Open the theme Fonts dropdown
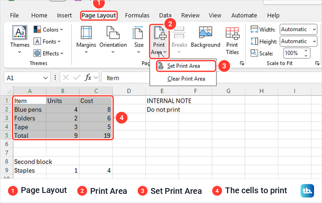The image size is (322, 203). 47,42
